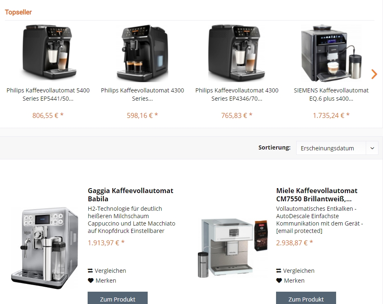Select SIEMENS EQ.6 plus s400 product image
Image resolution: width=383 pixels, height=304 pixels.
click(331, 53)
